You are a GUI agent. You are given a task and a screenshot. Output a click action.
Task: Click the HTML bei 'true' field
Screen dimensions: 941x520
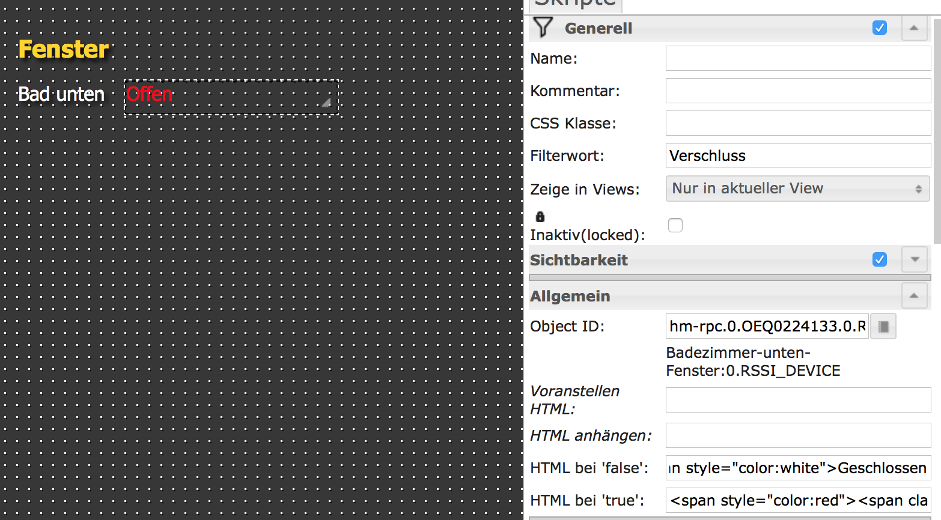pyautogui.click(x=798, y=500)
